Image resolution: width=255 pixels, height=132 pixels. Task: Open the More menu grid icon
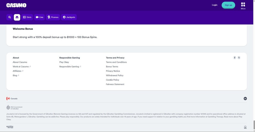click(x=243, y=4)
